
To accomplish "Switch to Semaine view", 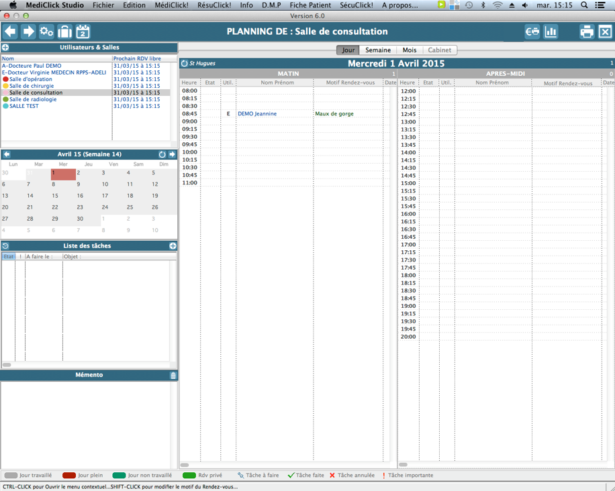I will pyautogui.click(x=378, y=50).
